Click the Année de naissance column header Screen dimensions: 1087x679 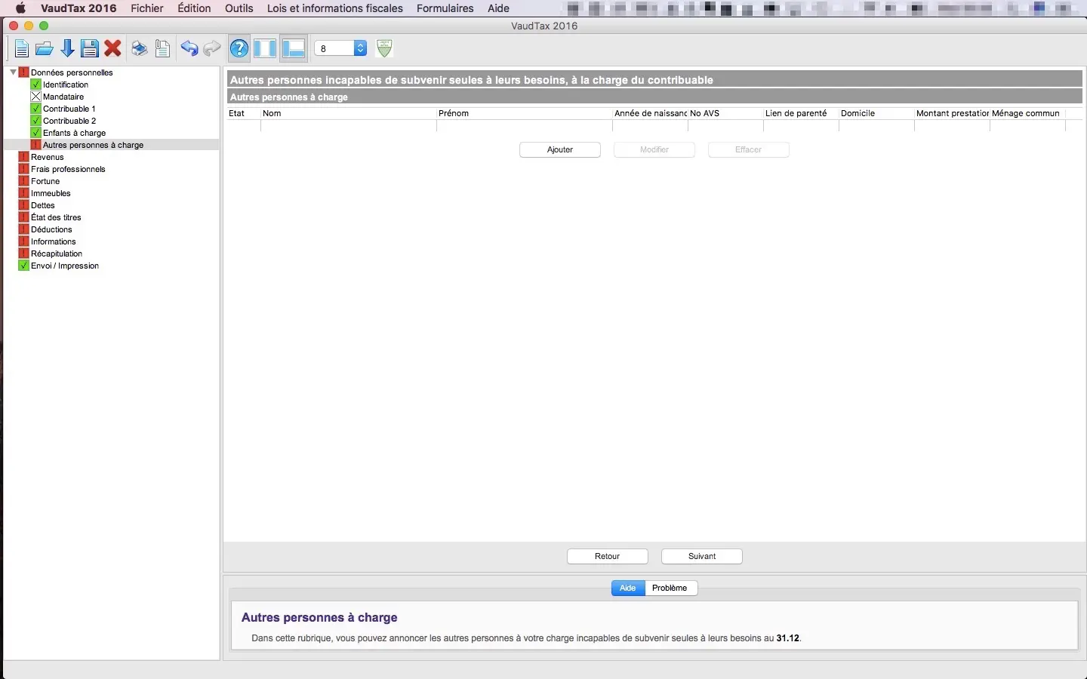point(650,113)
